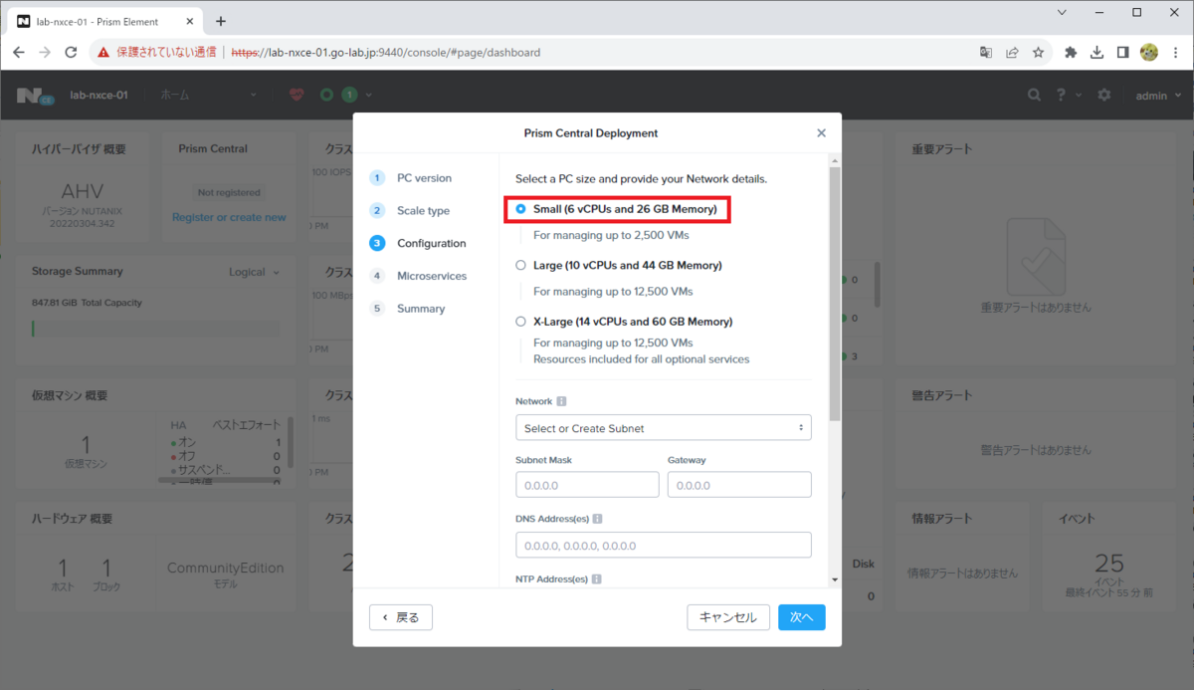
Task: Close the Prism Central Deployment dialog
Action: [x=821, y=132]
